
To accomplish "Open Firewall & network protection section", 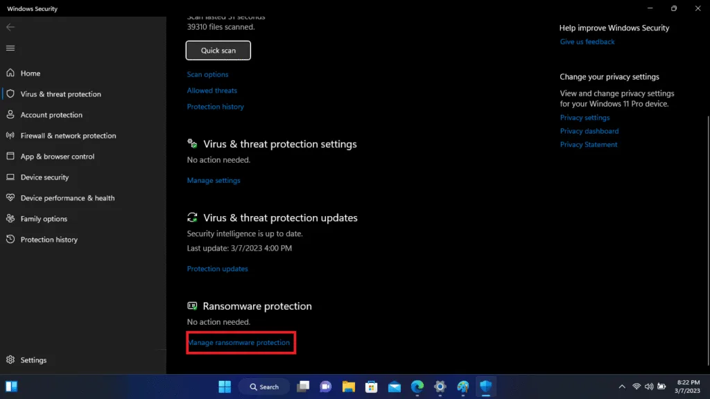I will coord(68,136).
